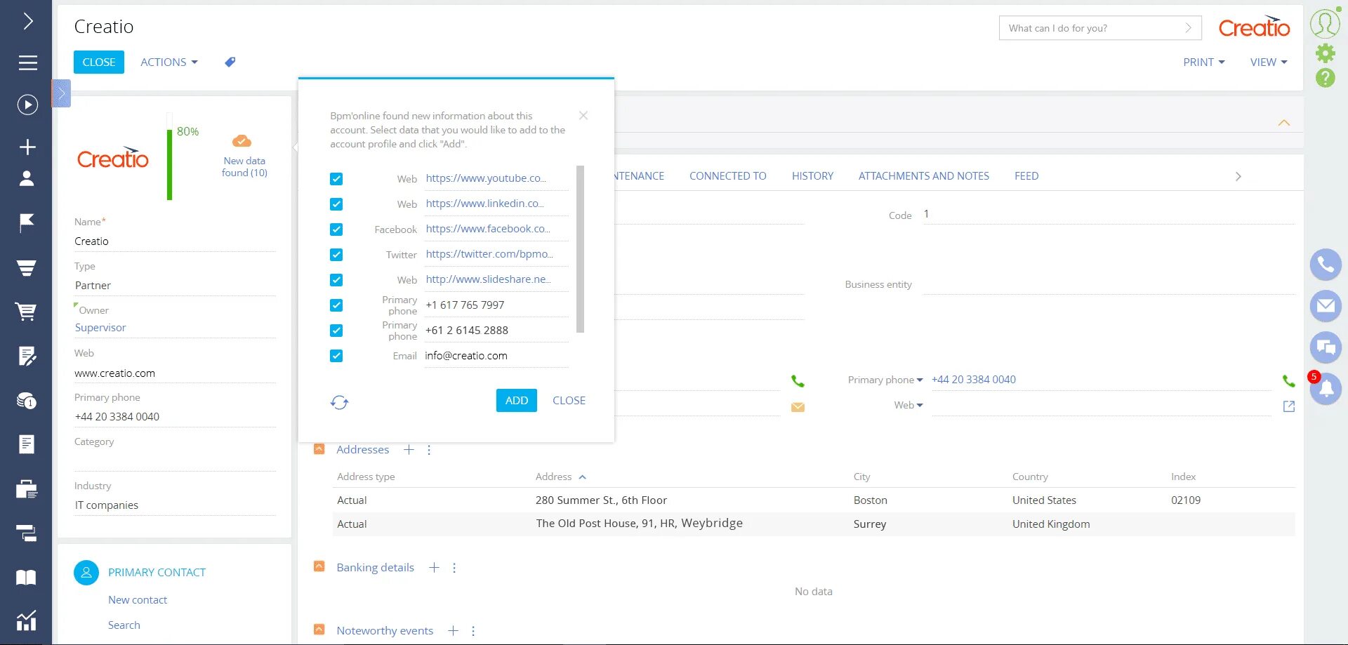Uncheck the Twitter link checkbox
The image size is (1348, 645).
click(x=336, y=255)
